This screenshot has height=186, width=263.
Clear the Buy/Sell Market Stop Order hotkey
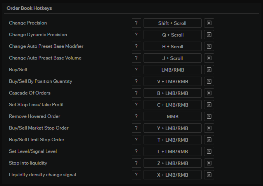coord(209,128)
